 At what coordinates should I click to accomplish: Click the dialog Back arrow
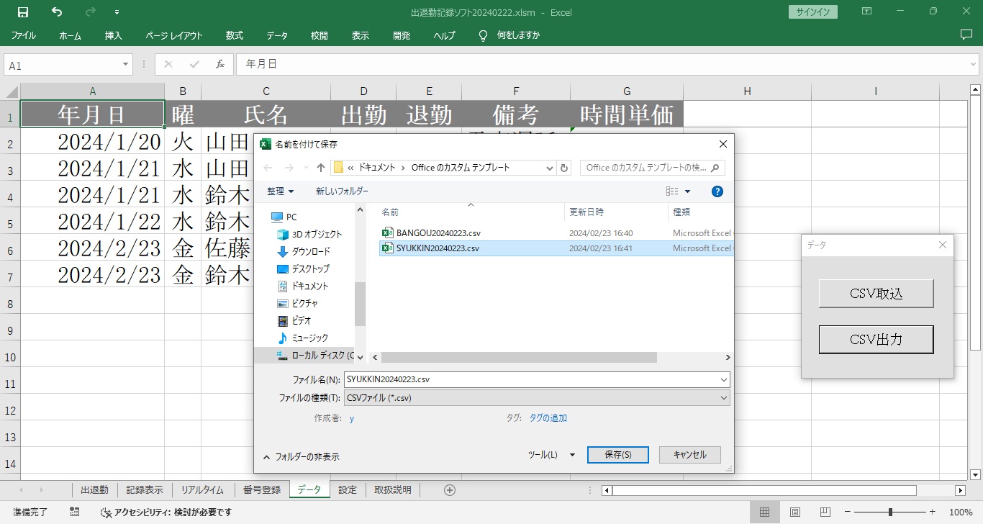click(x=268, y=168)
